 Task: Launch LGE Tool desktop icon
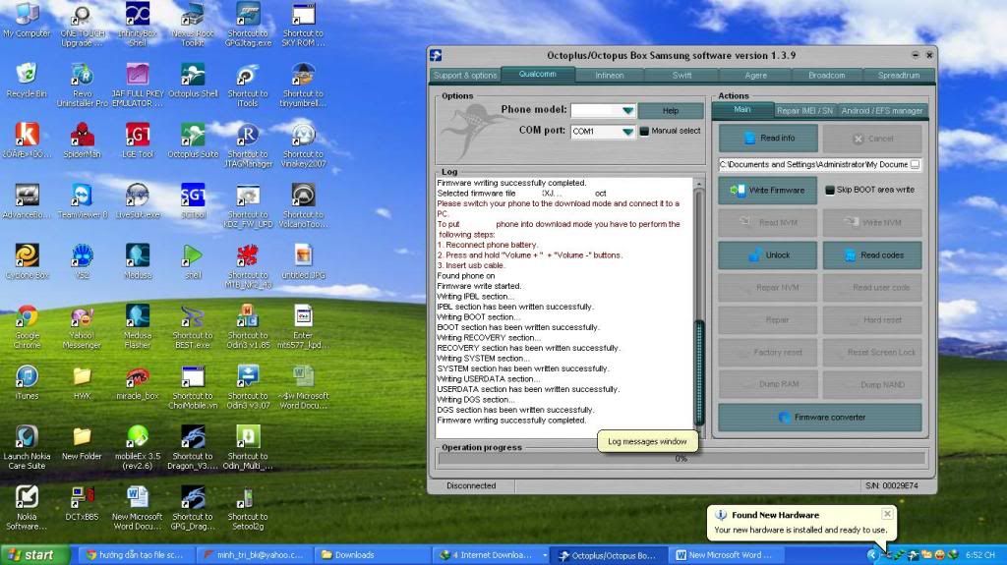[x=138, y=141]
